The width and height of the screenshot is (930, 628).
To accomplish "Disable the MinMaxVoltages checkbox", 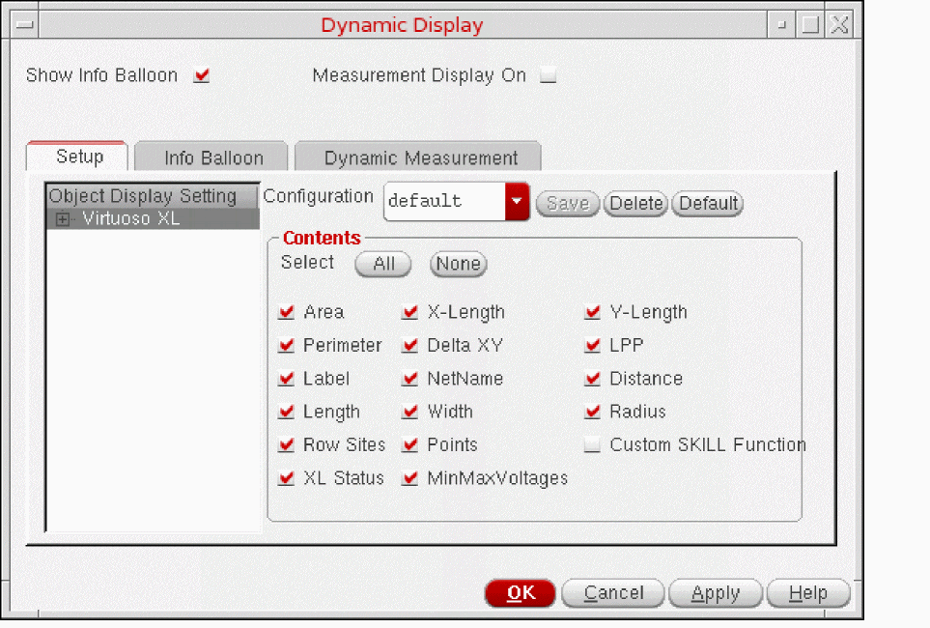I will 409,479.
